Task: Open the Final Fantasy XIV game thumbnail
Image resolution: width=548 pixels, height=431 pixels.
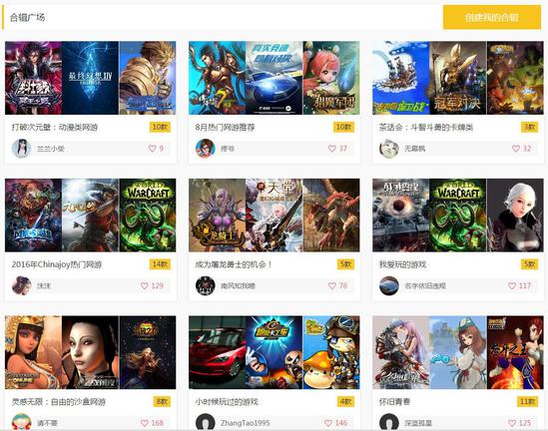Action: pyautogui.click(x=90, y=78)
